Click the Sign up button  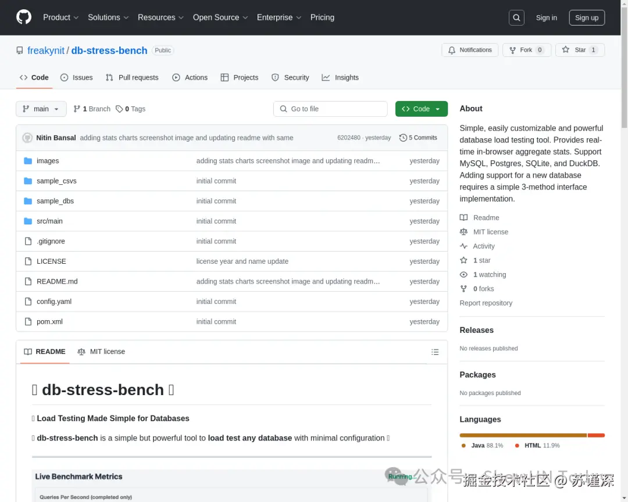tap(587, 17)
